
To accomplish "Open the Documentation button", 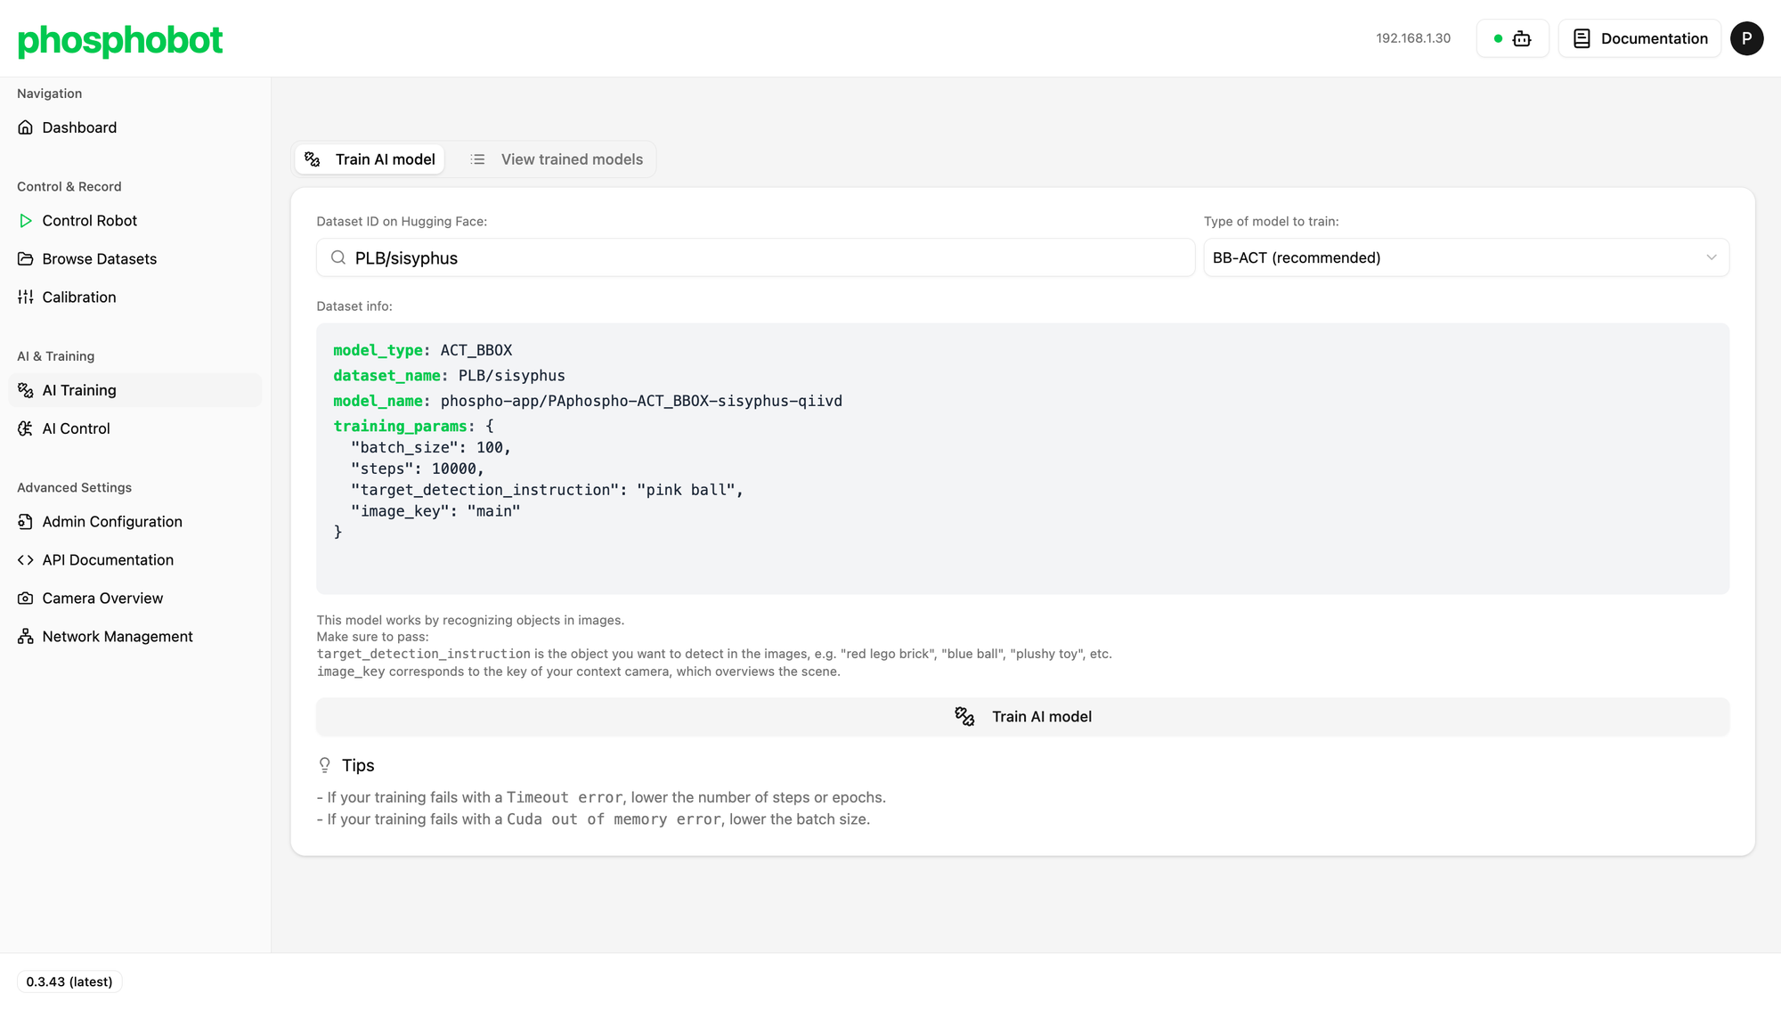I will point(1639,38).
